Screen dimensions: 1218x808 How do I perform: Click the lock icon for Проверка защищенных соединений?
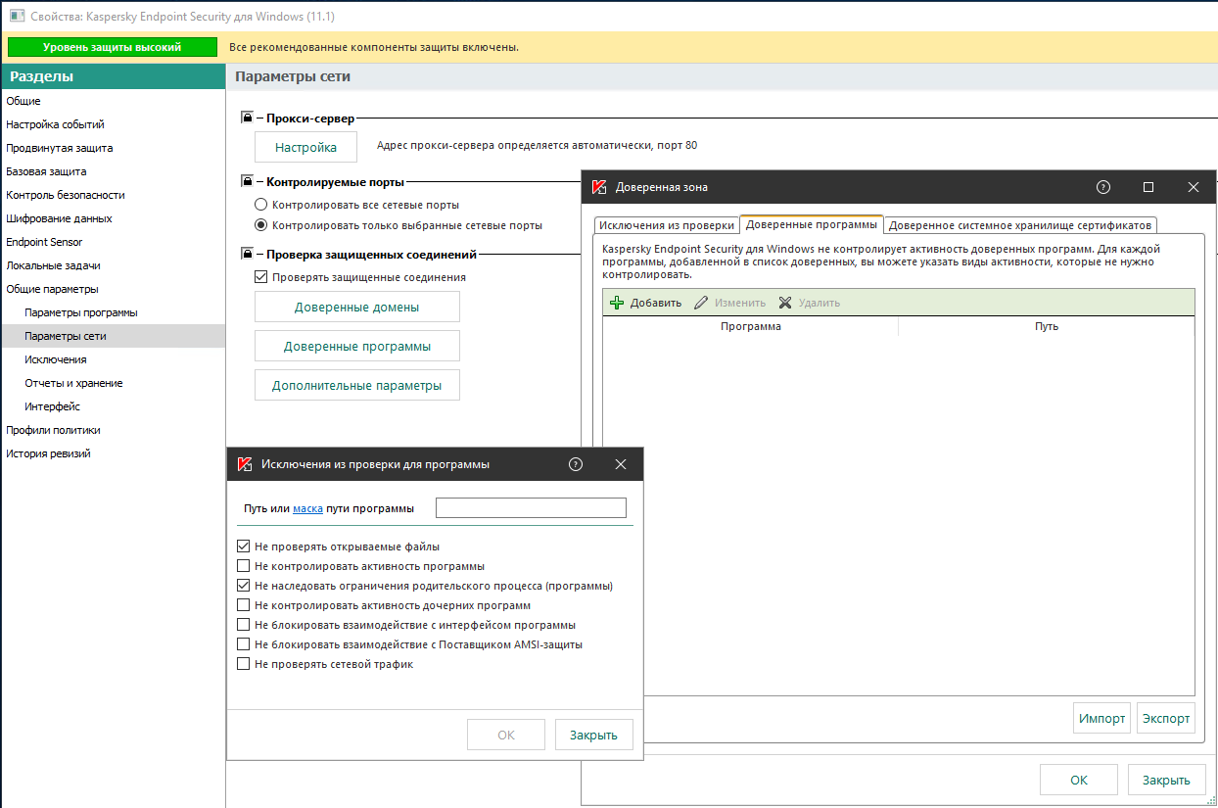point(248,255)
